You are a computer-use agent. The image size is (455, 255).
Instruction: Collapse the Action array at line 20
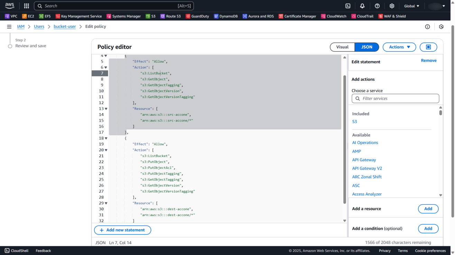point(106,150)
